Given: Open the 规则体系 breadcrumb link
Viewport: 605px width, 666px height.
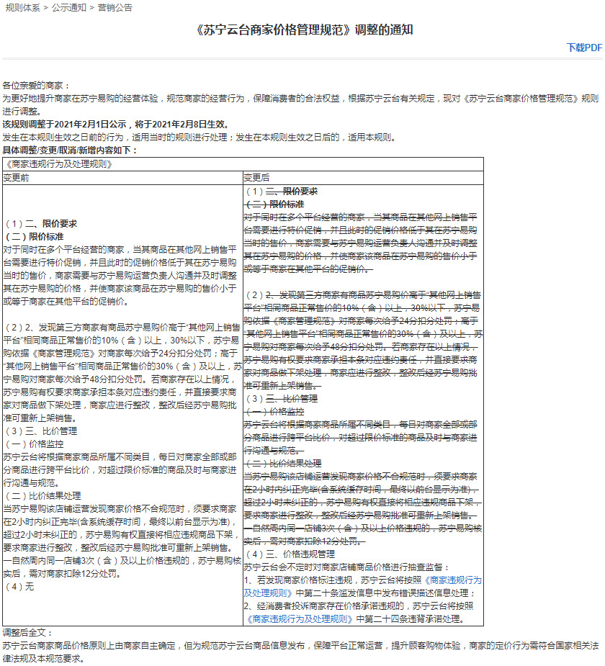Looking at the screenshot, I should click(x=22, y=8).
